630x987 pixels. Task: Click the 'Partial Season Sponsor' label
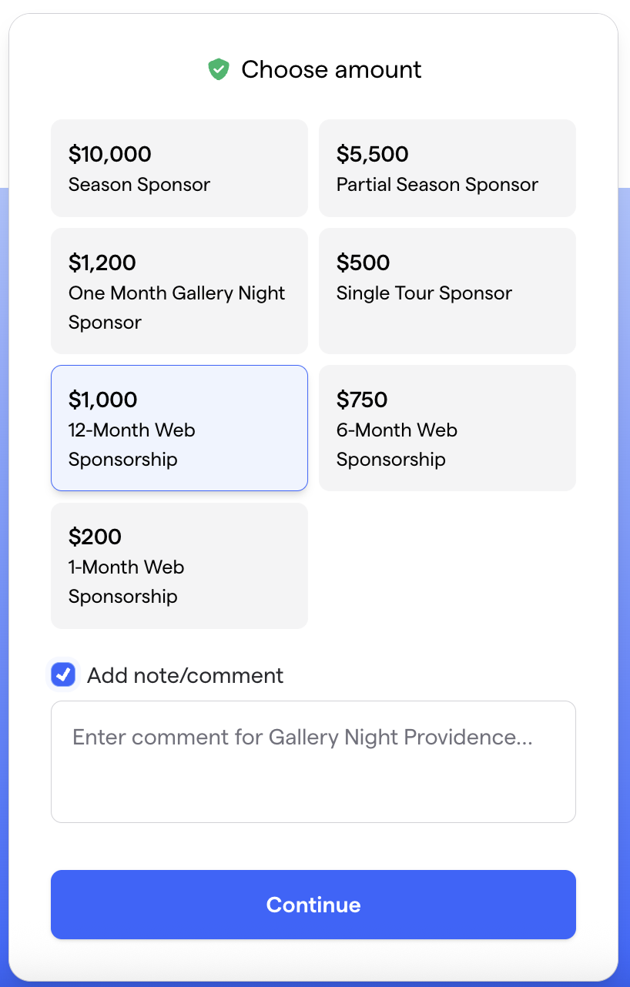[437, 185]
